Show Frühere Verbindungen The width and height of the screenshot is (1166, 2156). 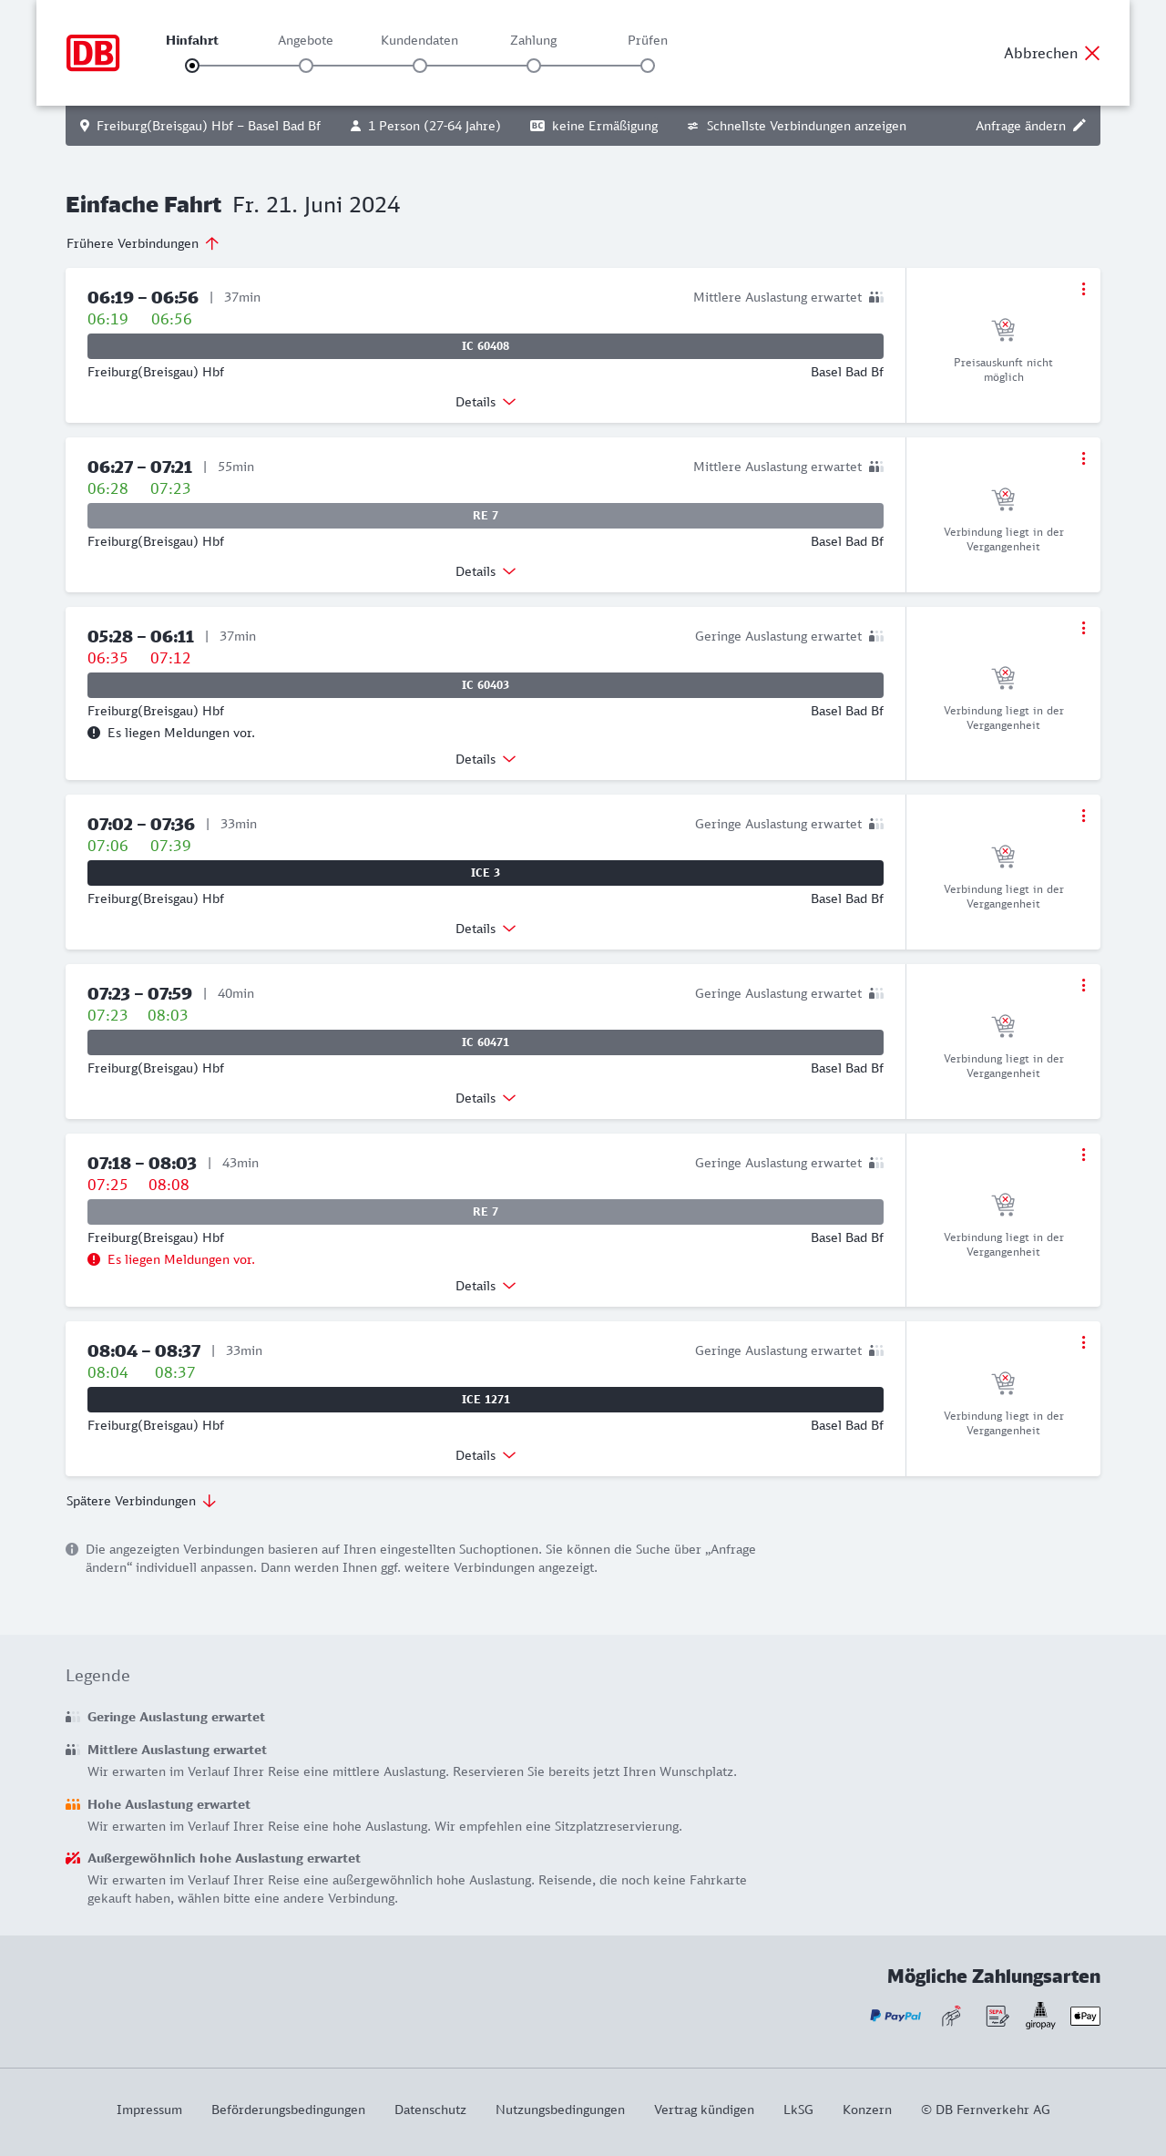[x=142, y=243]
